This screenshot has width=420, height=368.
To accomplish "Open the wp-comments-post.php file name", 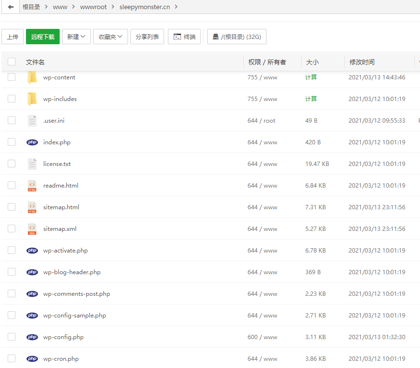I will (76, 294).
